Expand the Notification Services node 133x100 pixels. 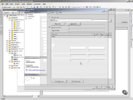[x=7, y=49]
